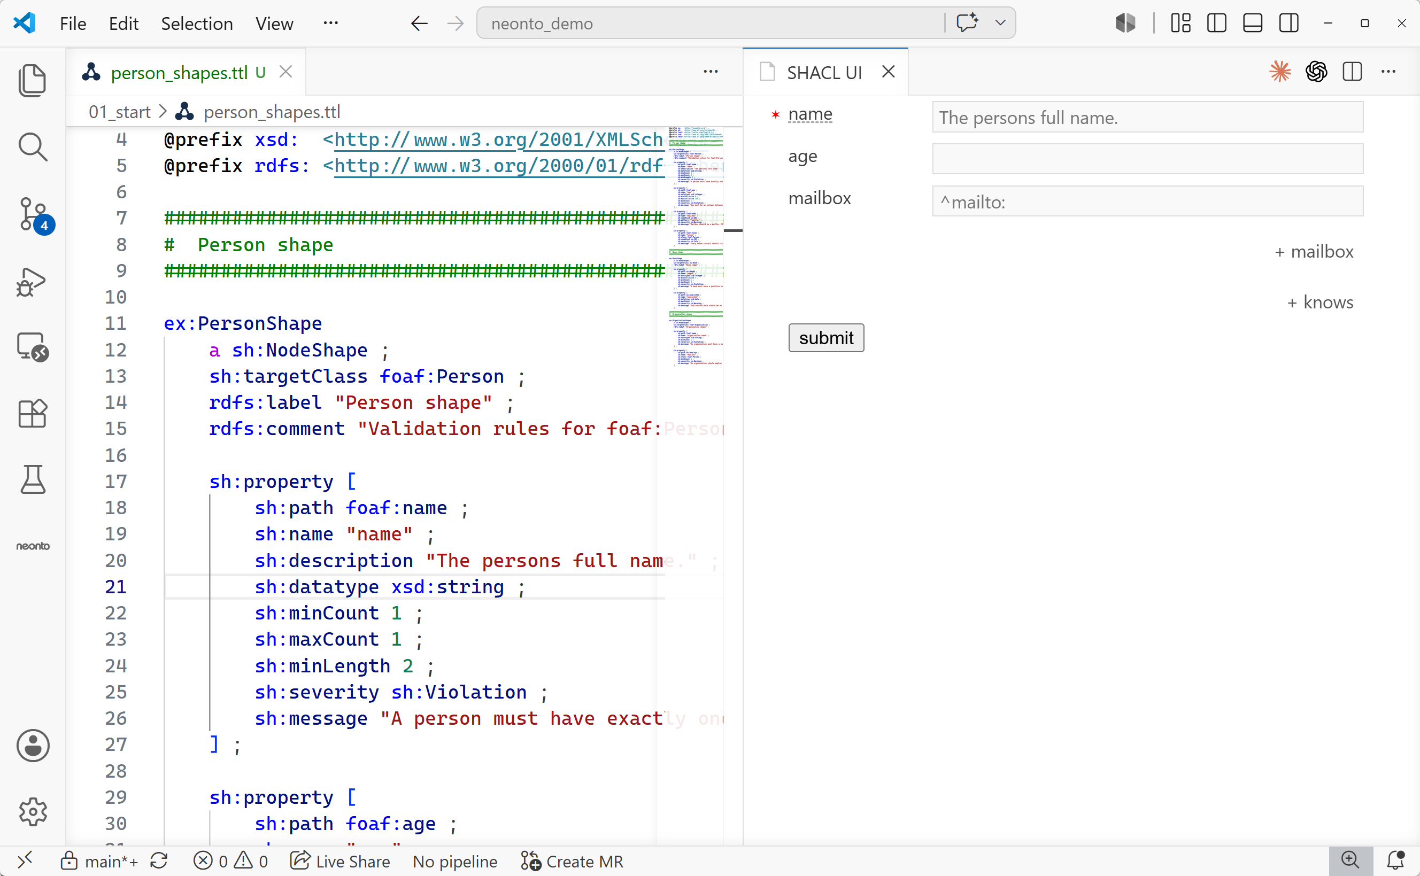Open the Testing flask view

tap(33, 480)
